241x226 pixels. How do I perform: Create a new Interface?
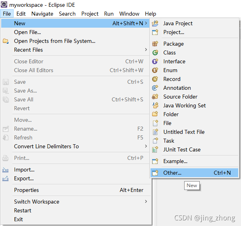pyautogui.click(x=194, y=61)
